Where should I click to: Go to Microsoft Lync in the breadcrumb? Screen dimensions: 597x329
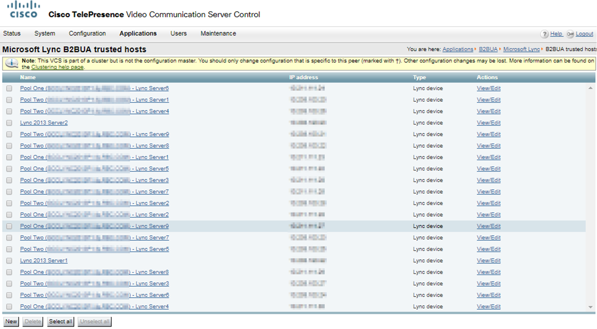click(521, 49)
